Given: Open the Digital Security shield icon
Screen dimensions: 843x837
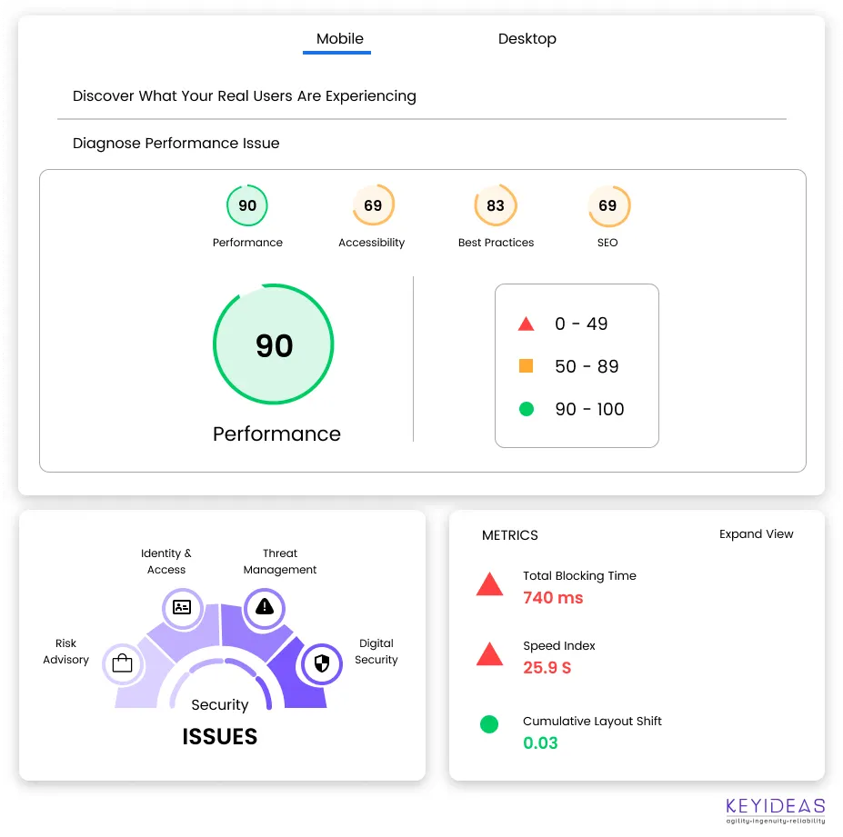Looking at the screenshot, I should point(321,663).
